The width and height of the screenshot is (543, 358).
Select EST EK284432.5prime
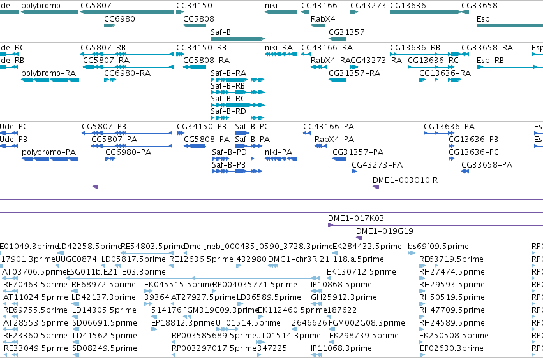[x=367, y=247]
